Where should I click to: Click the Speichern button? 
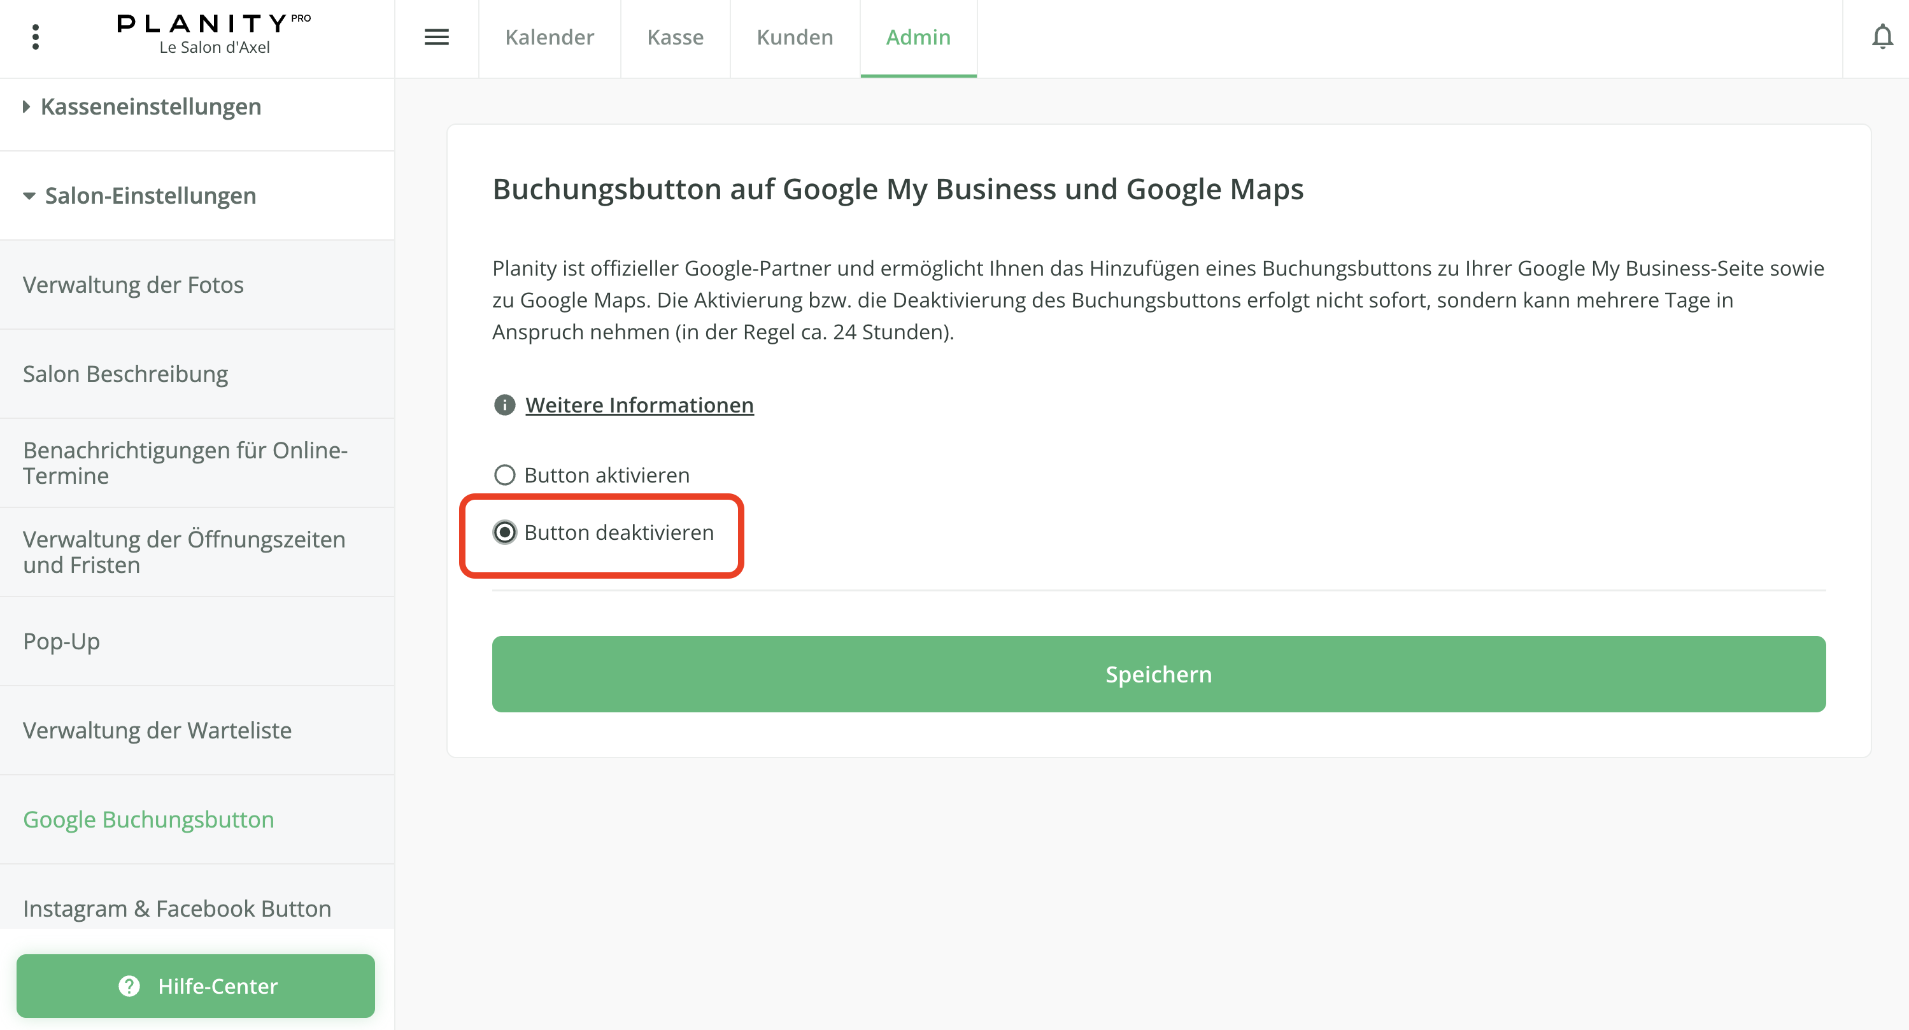coord(1158,674)
